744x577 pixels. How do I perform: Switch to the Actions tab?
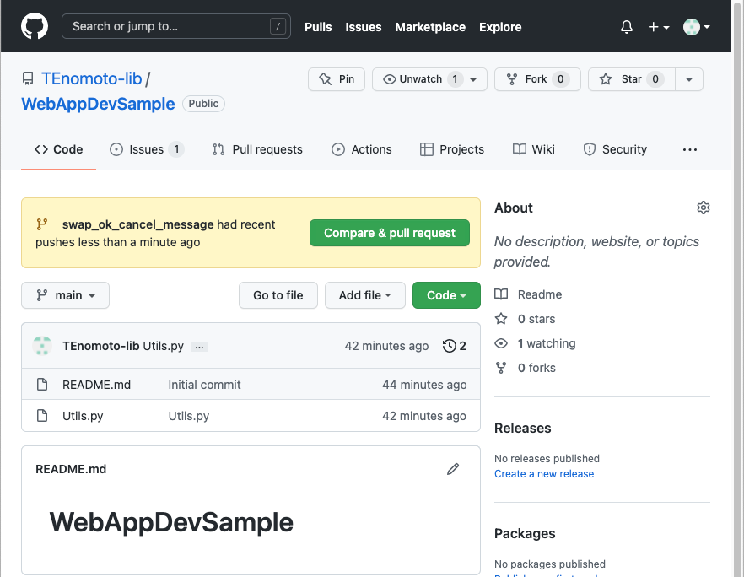(362, 149)
